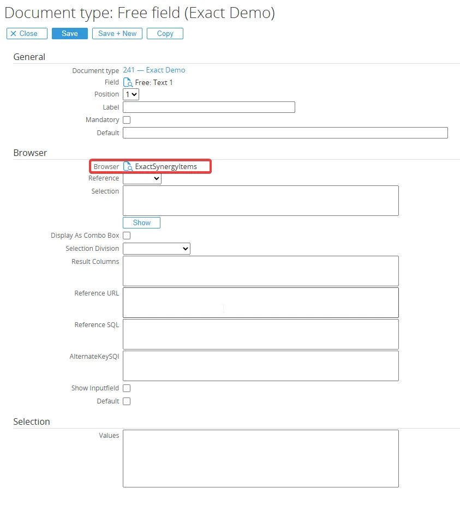
Task: Check the Default checkbox under Browser section
Action: (x=127, y=401)
